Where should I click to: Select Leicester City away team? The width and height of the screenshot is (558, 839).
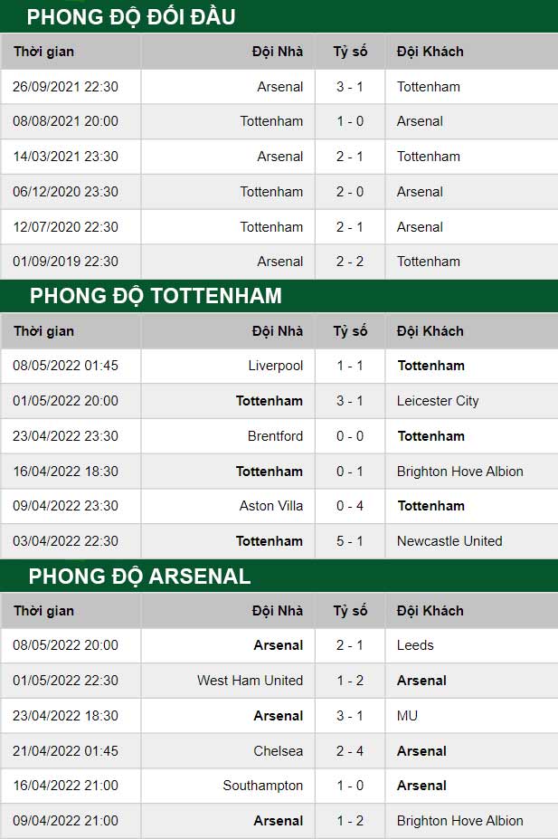point(438,401)
